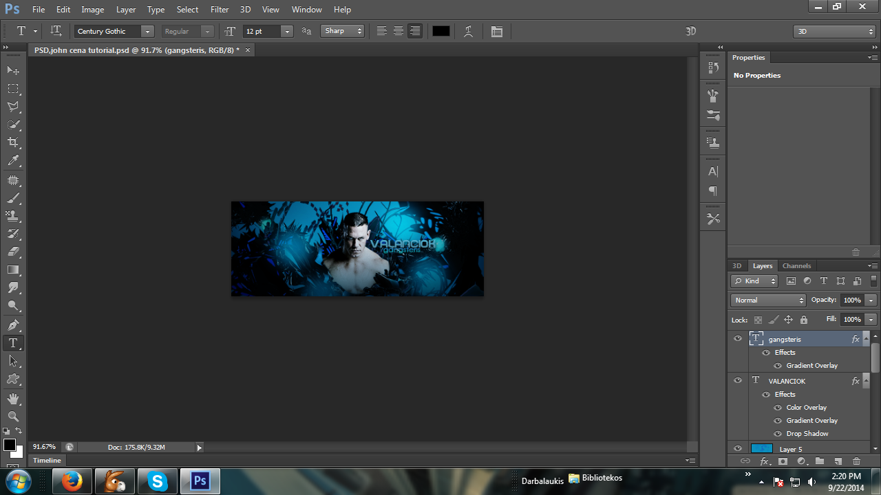The image size is (881, 495).
Task: Toggle layer filtering on or off
Action: coord(873,280)
